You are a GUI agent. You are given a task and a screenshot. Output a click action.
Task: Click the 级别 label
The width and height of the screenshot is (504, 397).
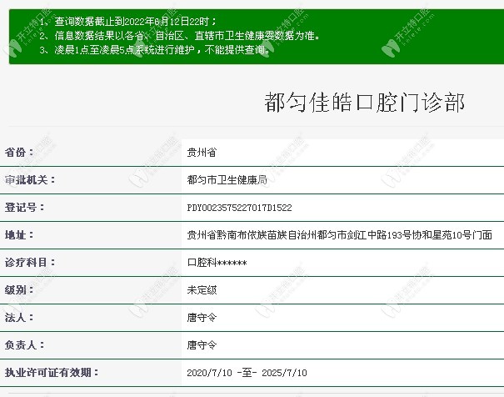19,290
